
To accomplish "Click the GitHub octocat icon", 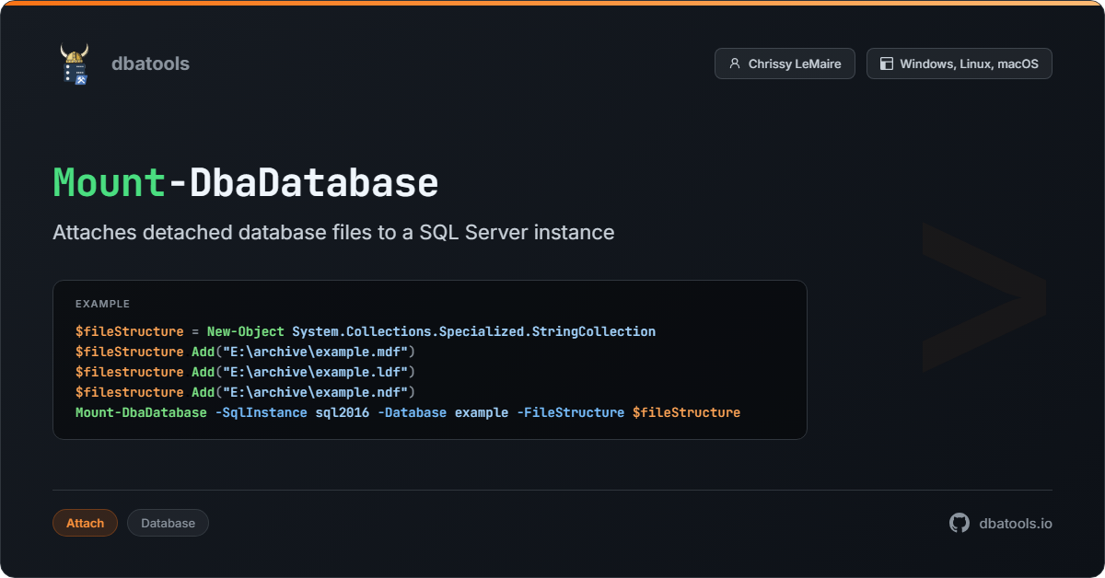I will click(960, 523).
